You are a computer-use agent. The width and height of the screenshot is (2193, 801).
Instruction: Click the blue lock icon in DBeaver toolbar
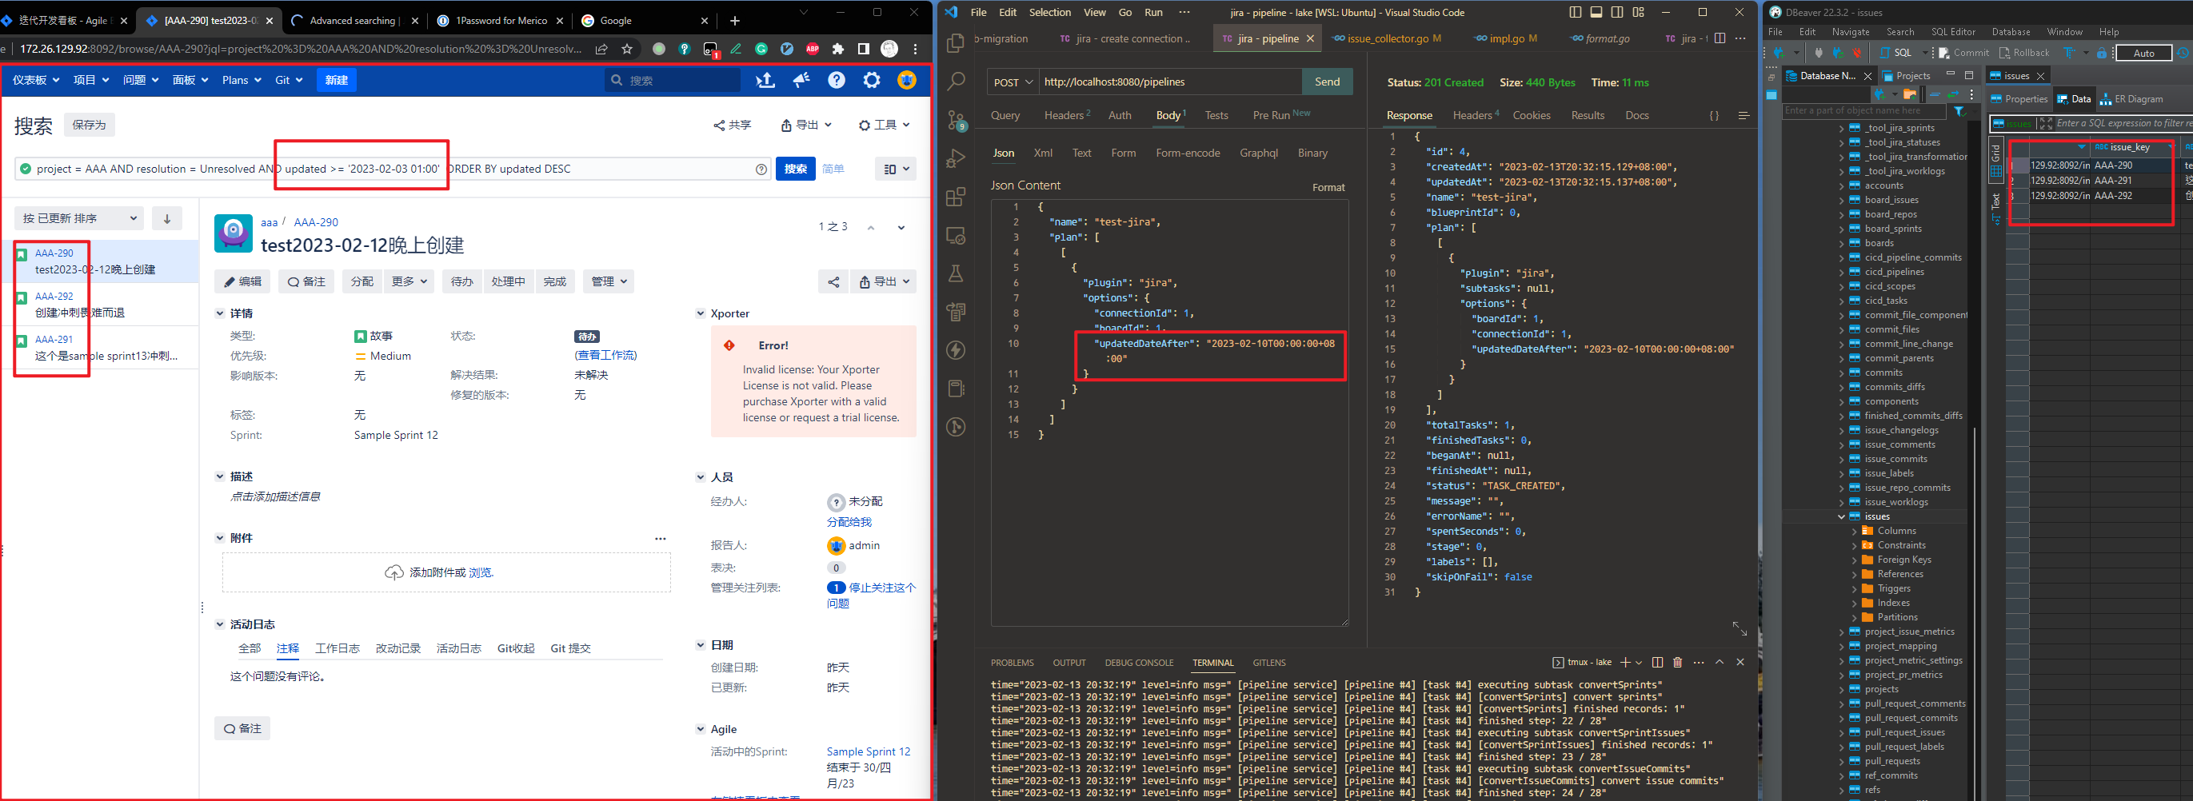pyautogui.click(x=2101, y=53)
